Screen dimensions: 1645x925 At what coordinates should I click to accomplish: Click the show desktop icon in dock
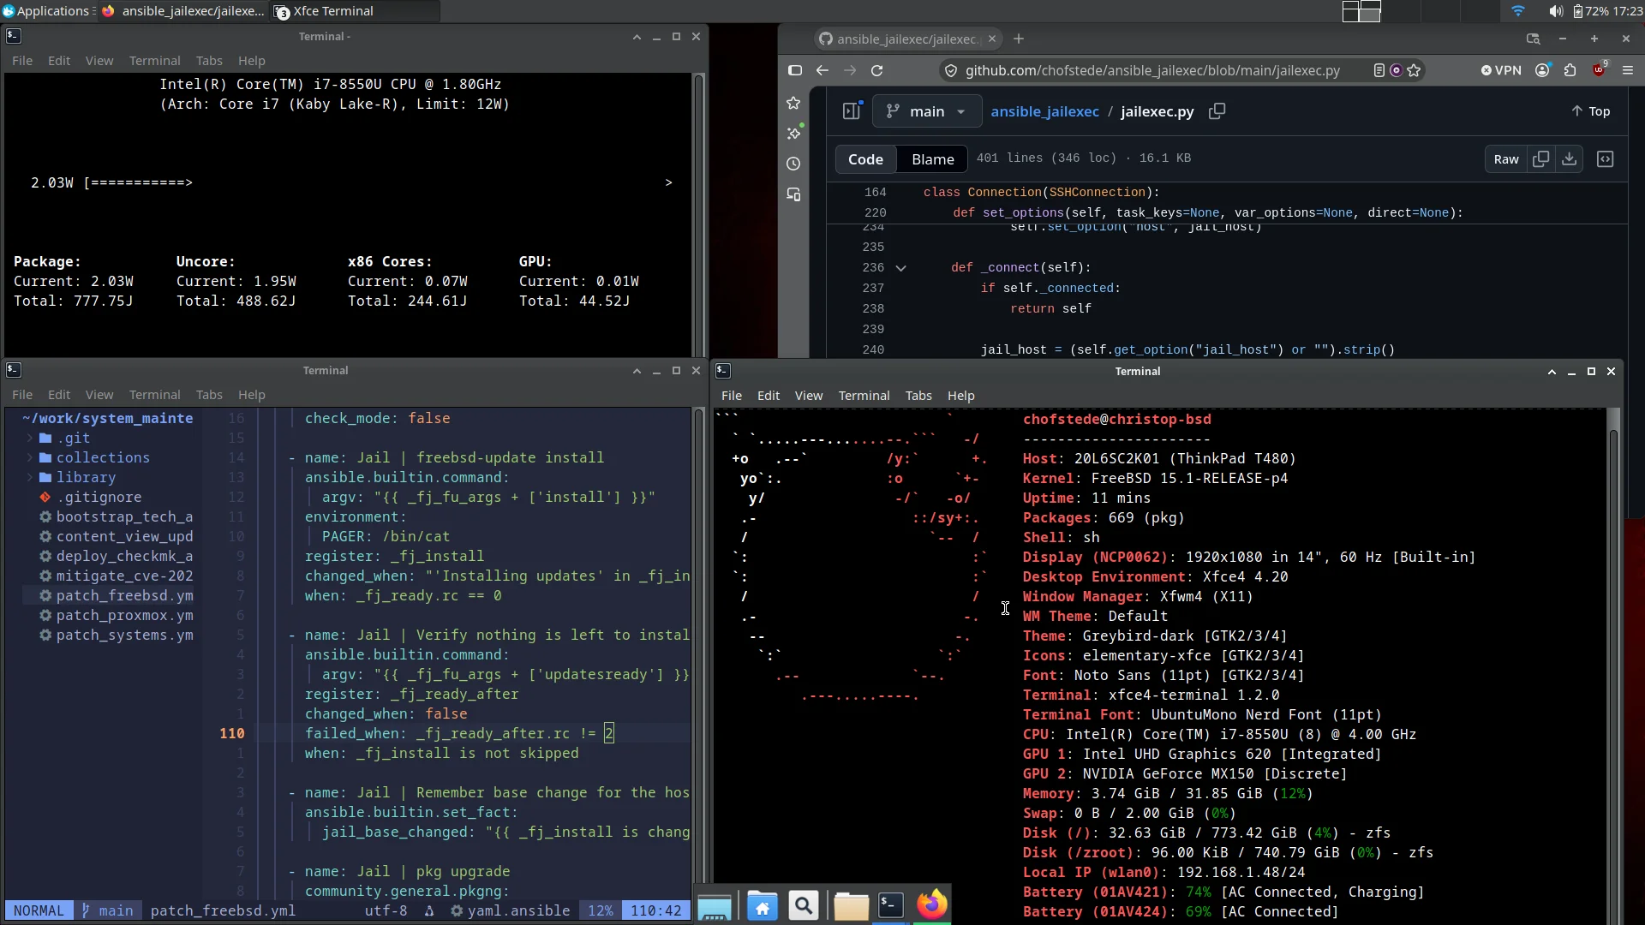(715, 907)
